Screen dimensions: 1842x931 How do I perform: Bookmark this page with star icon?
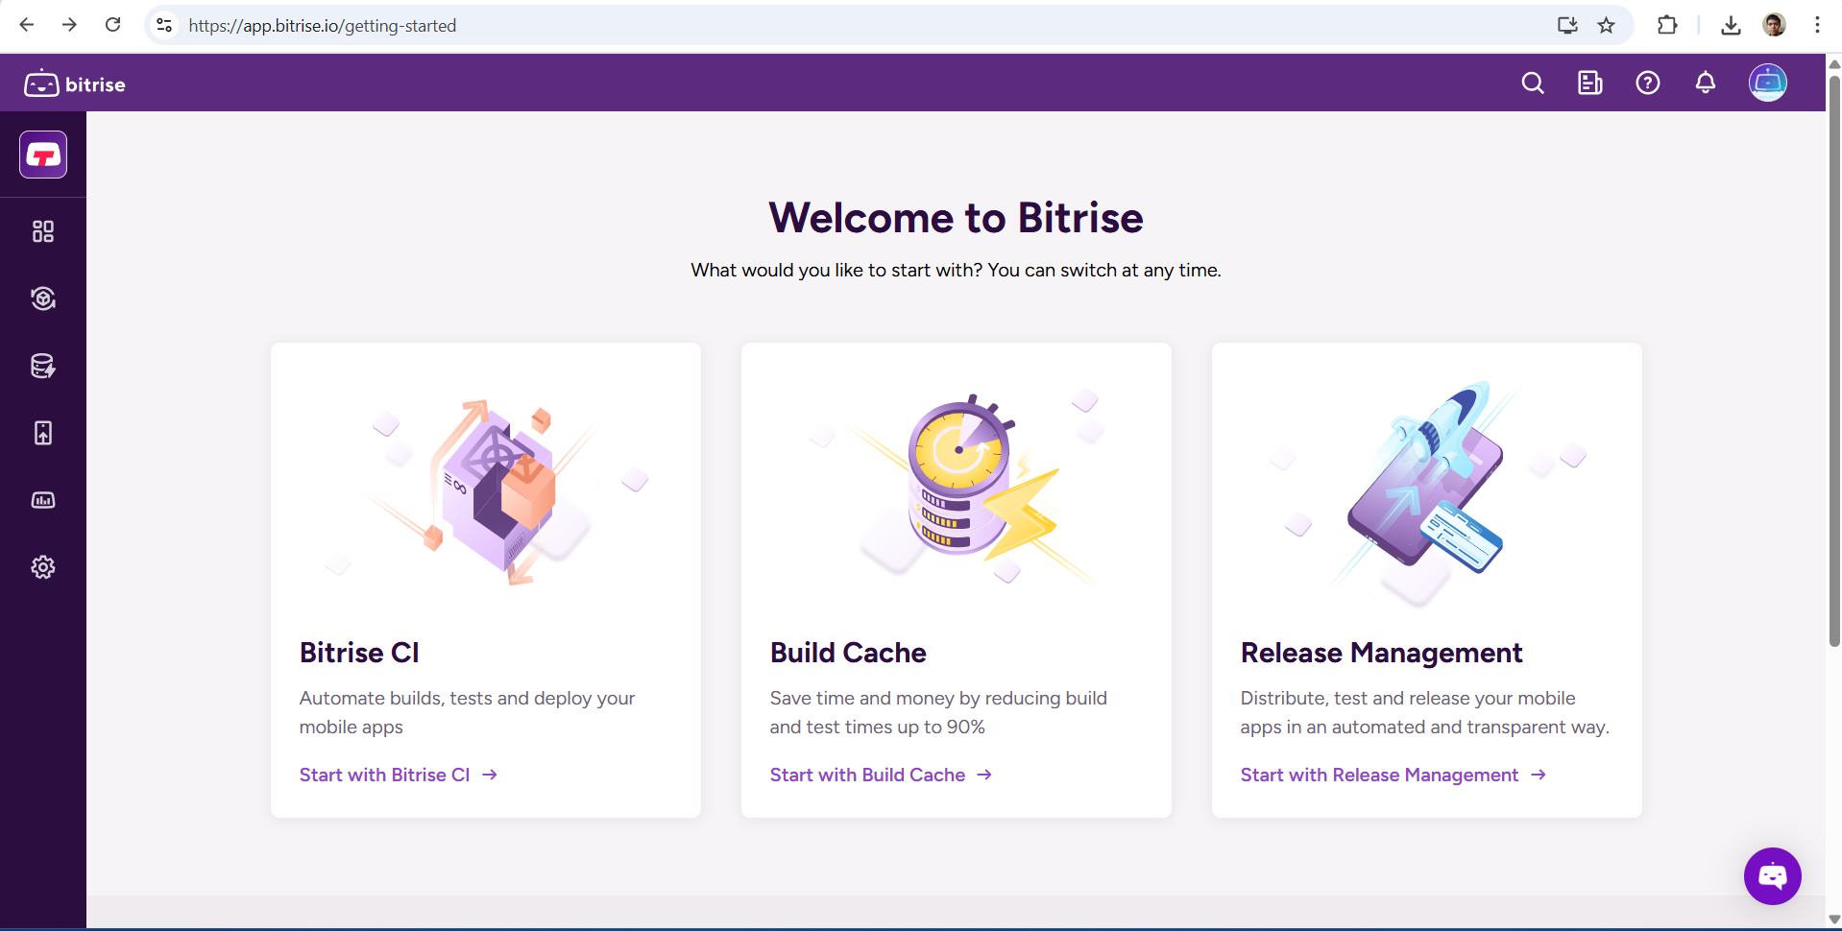pos(1607,26)
